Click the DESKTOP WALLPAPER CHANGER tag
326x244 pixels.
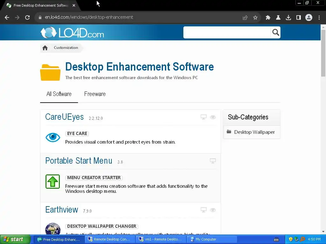(x=102, y=226)
